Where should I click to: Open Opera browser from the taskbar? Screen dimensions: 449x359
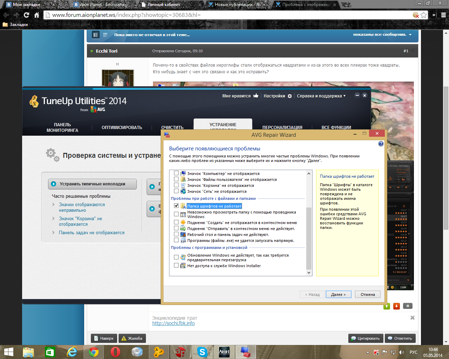click(x=115, y=352)
